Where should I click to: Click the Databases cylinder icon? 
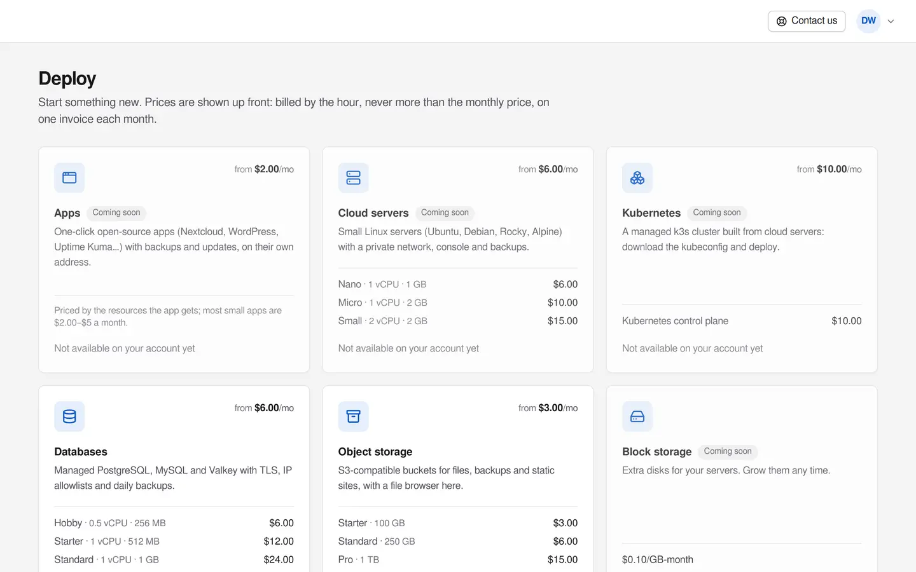click(x=69, y=417)
